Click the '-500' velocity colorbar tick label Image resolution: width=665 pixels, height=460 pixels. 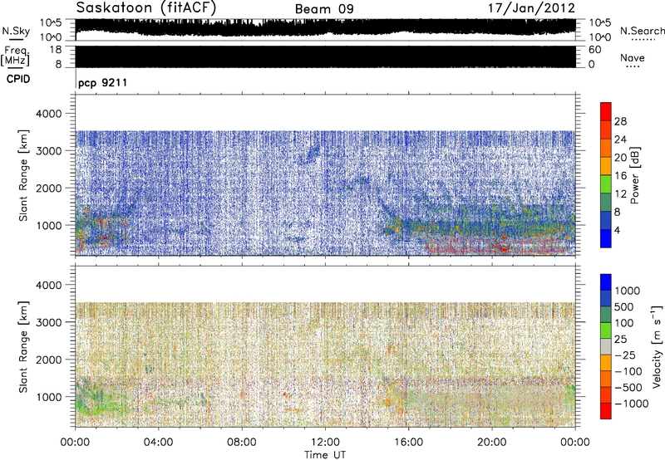(628, 387)
